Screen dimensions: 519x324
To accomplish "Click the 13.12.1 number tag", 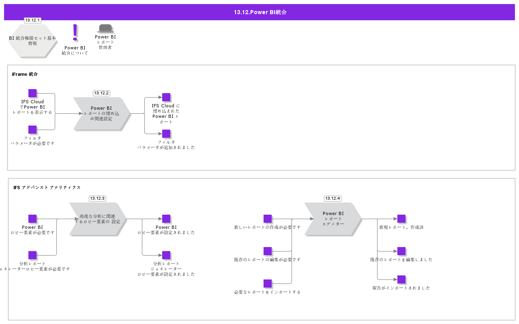I will pos(32,20).
